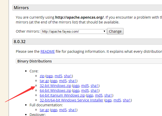Open md5 checksum for 64-bit Windows zip
Screen dimensions: 162x116
pyautogui.click(x=85, y=91)
